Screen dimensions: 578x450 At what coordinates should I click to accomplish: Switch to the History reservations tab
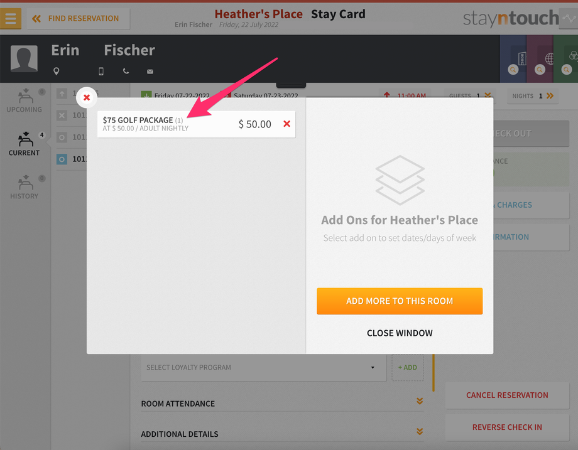point(25,187)
